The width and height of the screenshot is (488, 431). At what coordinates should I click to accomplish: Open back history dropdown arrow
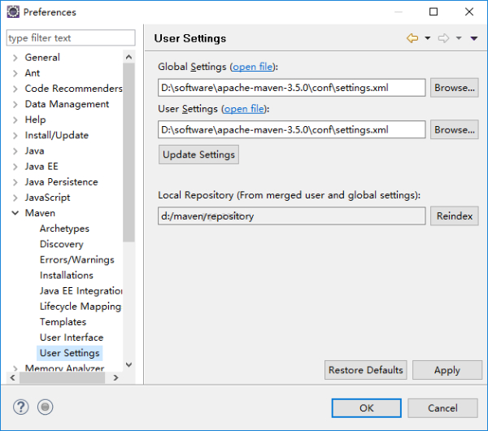pos(428,38)
